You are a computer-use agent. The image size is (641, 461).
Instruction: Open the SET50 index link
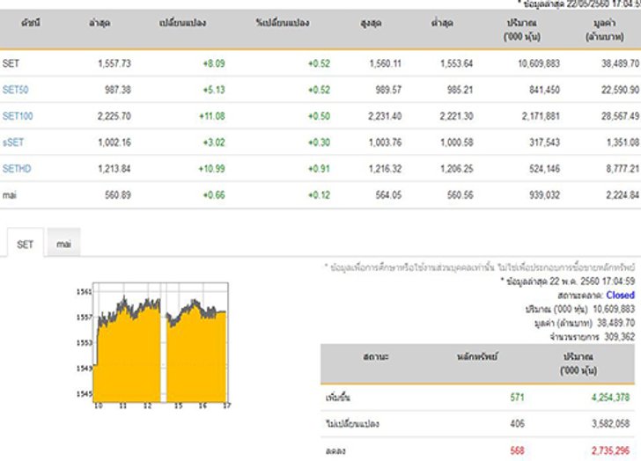pos(16,90)
